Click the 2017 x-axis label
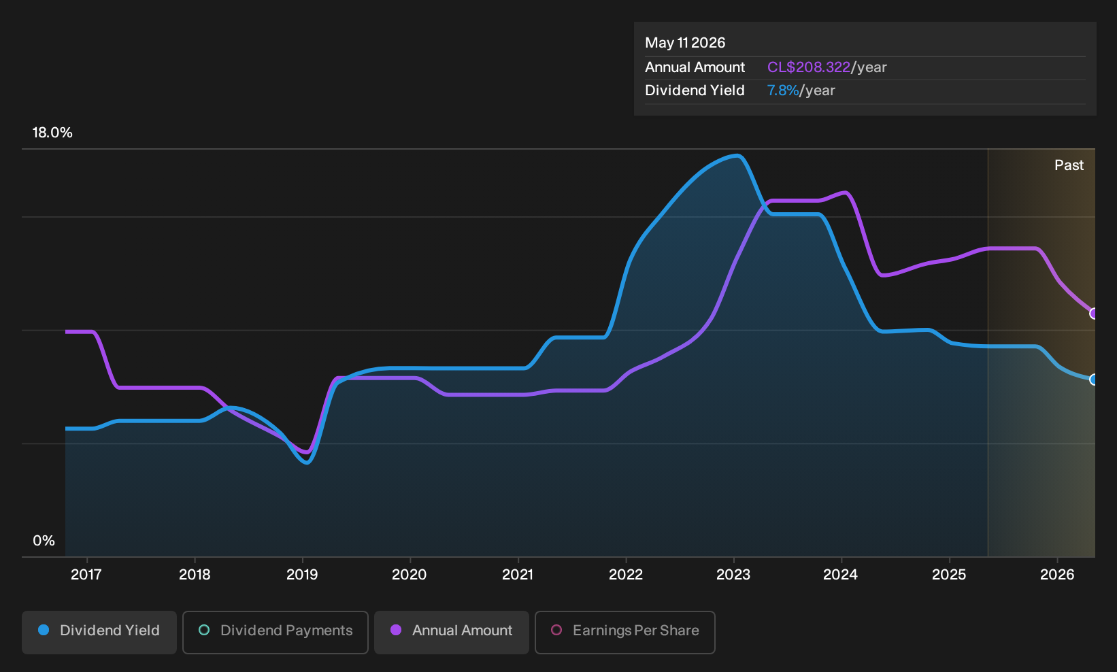Viewport: 1117px width, 672px height. pyautogui.click(x=86, y=575)
